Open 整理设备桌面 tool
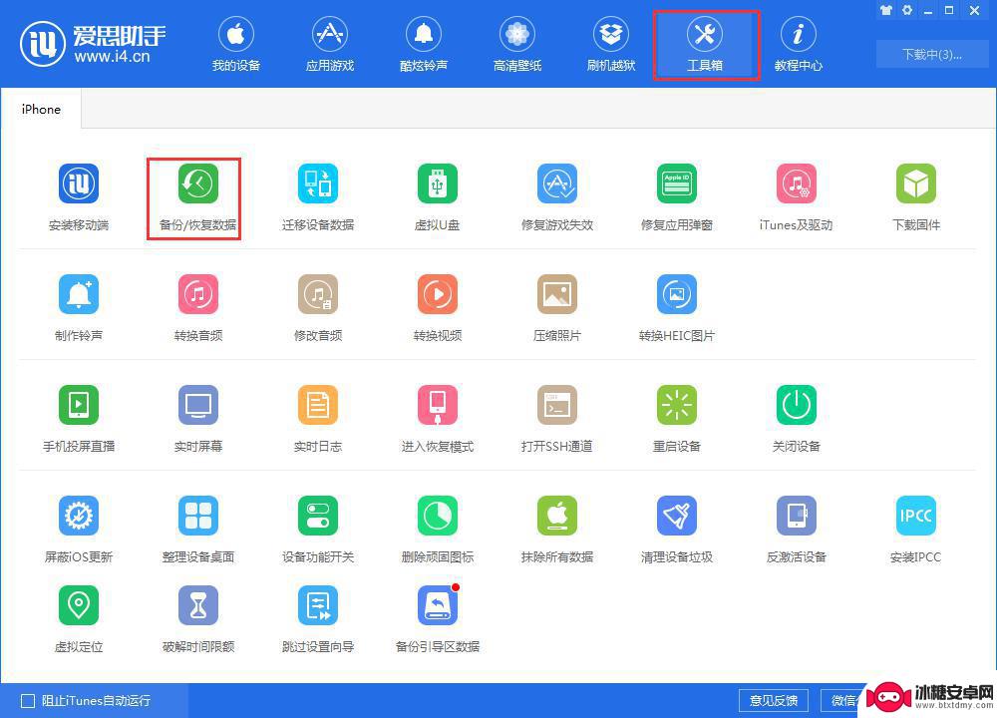The image size is (997, 718). [x=197, y=530]
